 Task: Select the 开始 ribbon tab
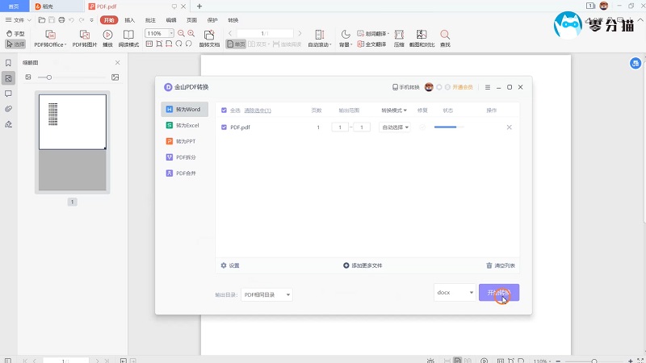[109, 20]
